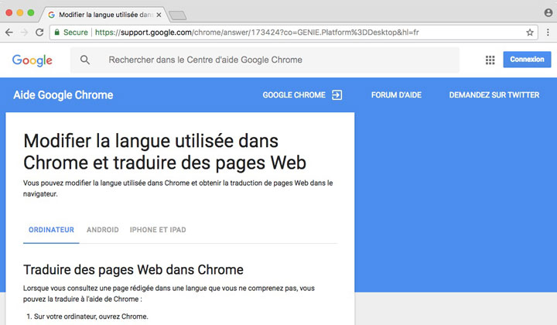This screenshot has height=325, width=557.
Task: Click the URL address bar
Action: pos(293,32)
